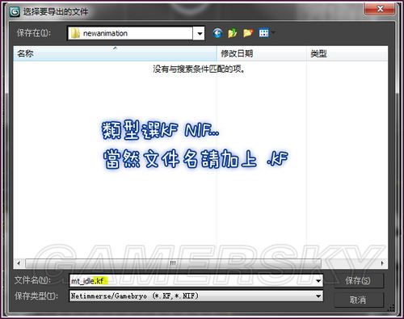Sort by the 修改日期 column header
The height and width of the screenshot is (319, 404).
click(x=262, y=53)
